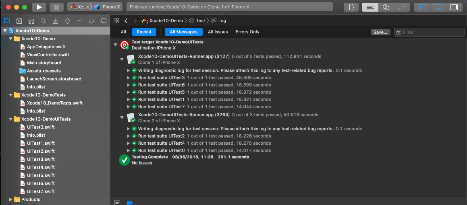The height and width of the screenshot is (205, 467).
Task: Open the Find navigator magnifier icon
Action: tap(43, 21)
